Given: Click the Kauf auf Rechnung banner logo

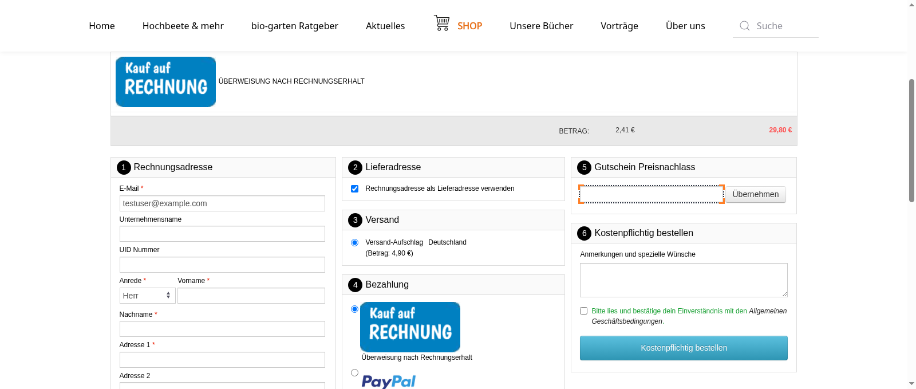Looking at the screenshot, I should tap(165, 82).
